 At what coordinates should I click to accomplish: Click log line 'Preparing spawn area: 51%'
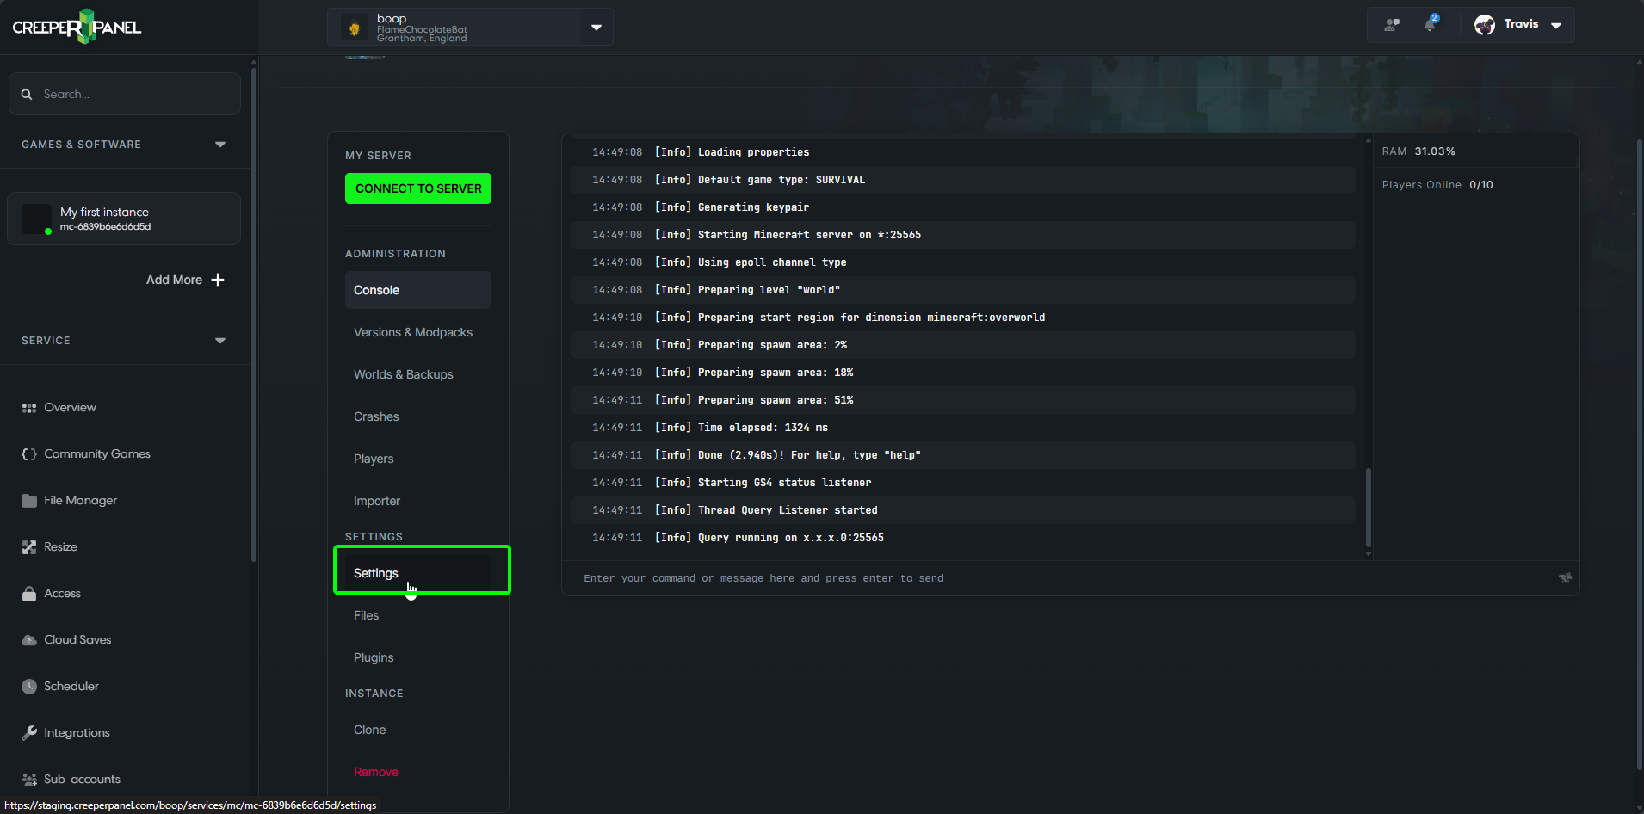(962, 400)
